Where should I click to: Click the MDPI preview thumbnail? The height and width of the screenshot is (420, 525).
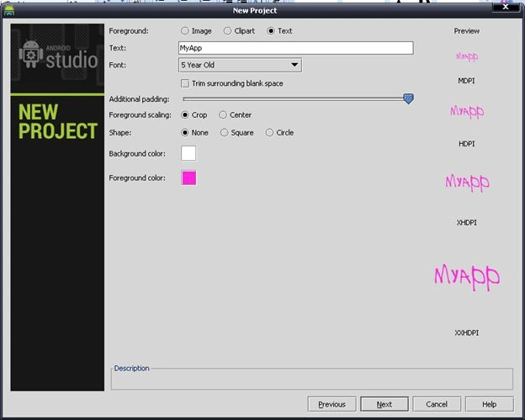[467, 56]
